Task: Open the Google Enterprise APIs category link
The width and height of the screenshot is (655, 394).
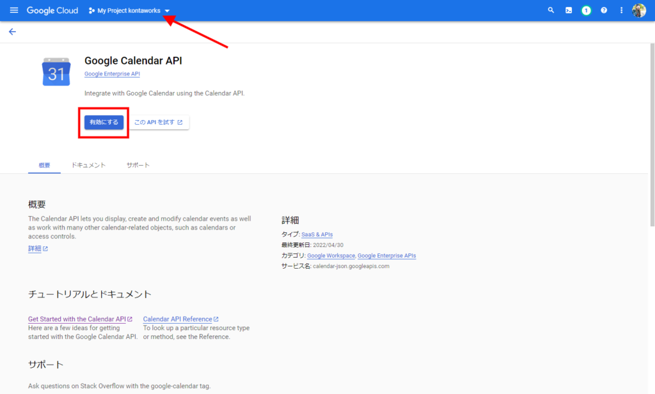Action: [x=387, y=256]
